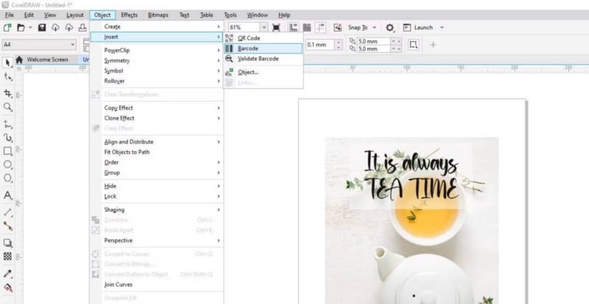Switch to the Welcome Screen tab
The width and height of the screenshot is (589, 304).
[x=47, y=60]
